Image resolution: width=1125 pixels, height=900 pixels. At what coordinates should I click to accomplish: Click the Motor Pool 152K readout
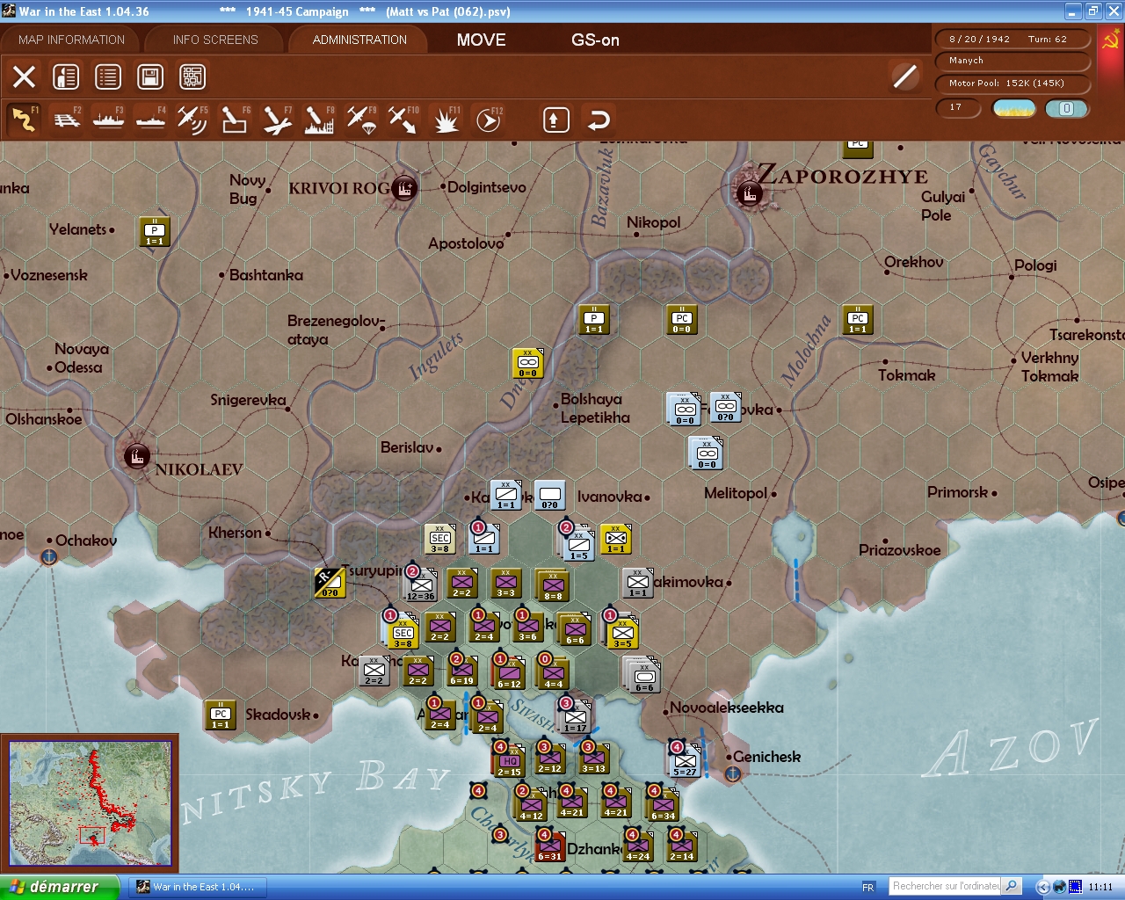click(x=1012, y=83)
